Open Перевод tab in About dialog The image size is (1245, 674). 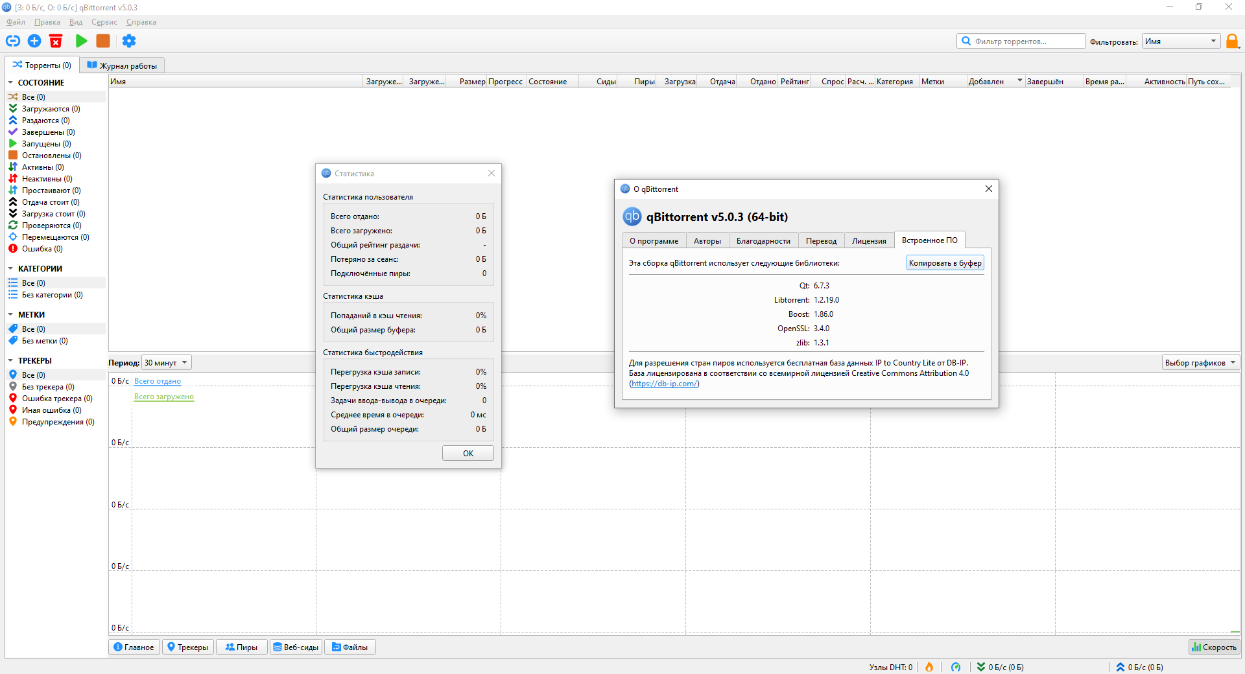(821, 241)
